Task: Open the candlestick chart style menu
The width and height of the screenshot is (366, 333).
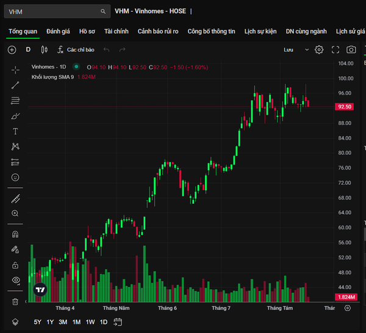Action: click(45, 49)
